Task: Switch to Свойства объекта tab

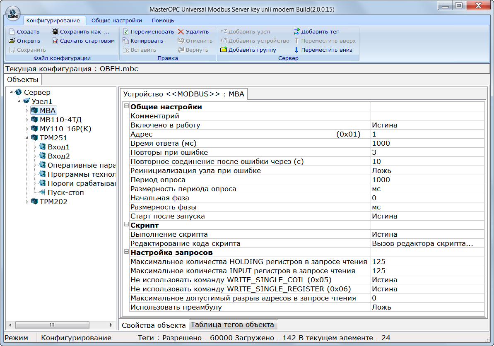Action: coord(154,325)
